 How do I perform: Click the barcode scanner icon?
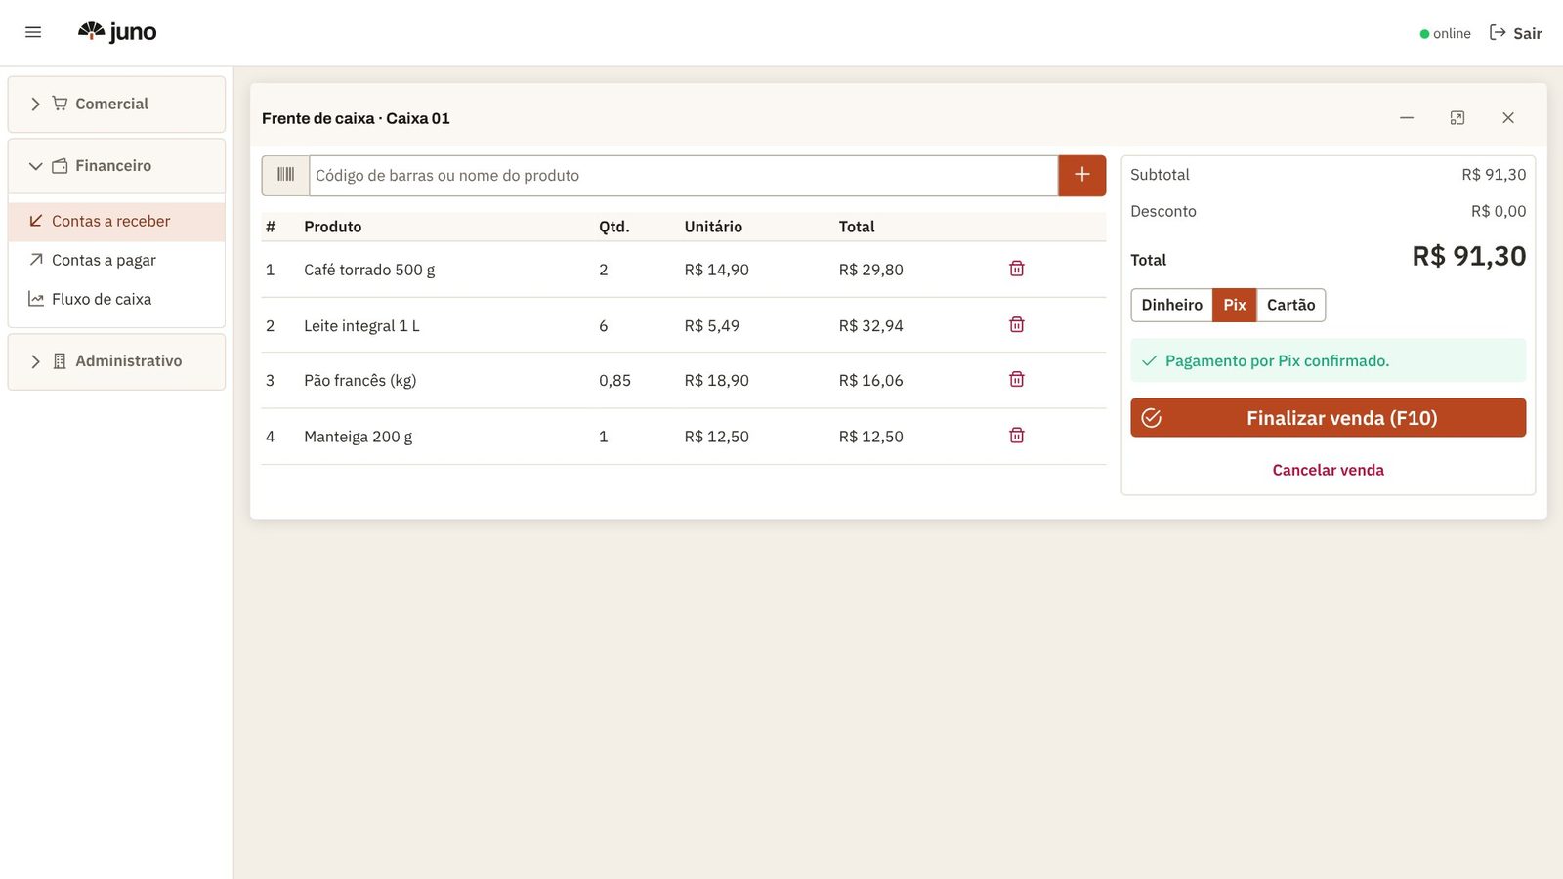coord(285,175)
